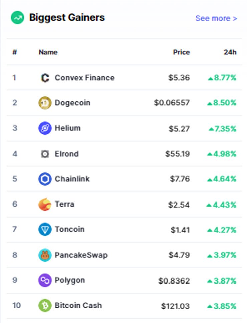Open the Bitcoin Cash name link

[x=78, y=305]
